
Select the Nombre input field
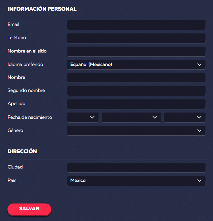[x=136, y=78]
